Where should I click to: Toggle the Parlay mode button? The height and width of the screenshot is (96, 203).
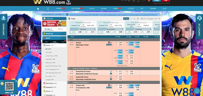point(126,19)
